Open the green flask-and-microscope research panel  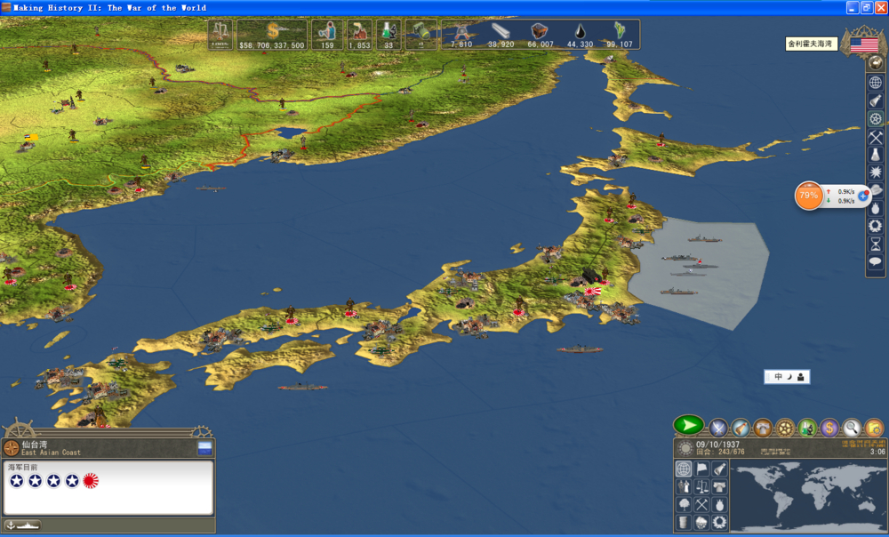[x=807, y=428]
